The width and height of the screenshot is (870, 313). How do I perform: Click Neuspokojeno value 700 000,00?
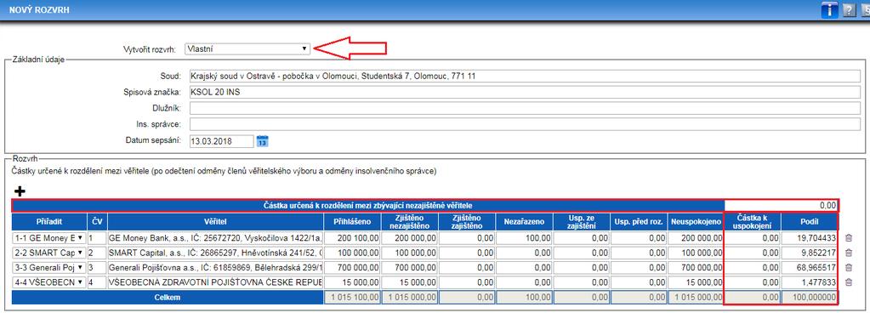pyautogui.click(x=696, y=267)
